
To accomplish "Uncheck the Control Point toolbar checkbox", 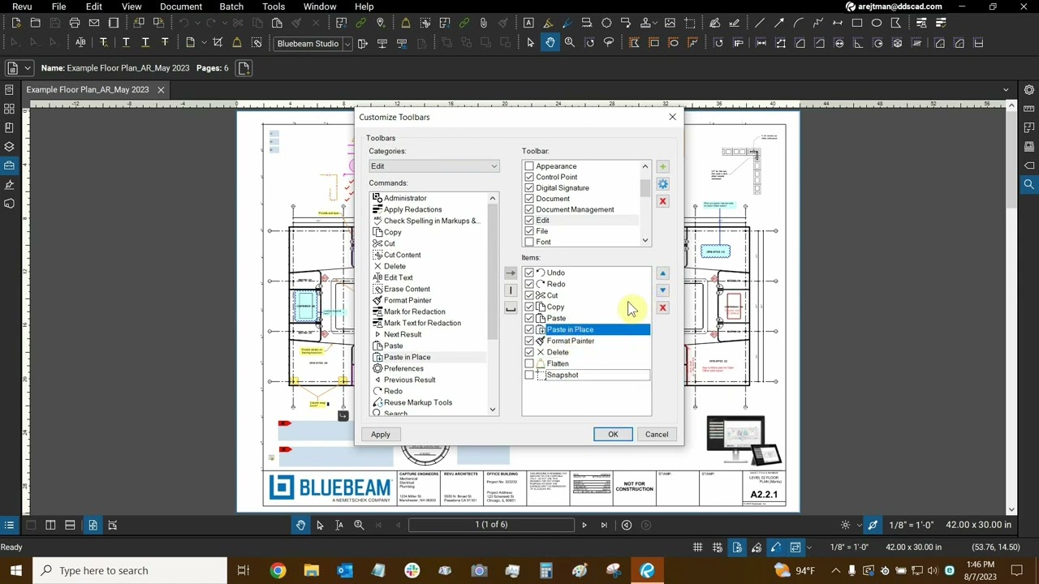I will (529, 177).
